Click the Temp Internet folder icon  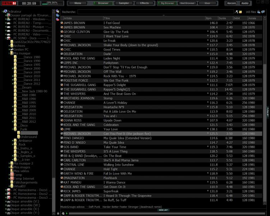tap(12, 178)
